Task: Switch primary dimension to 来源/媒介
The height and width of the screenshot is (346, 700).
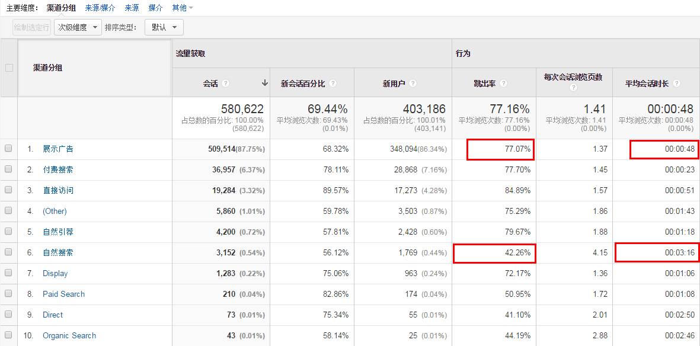Action: tap(100, 8)
